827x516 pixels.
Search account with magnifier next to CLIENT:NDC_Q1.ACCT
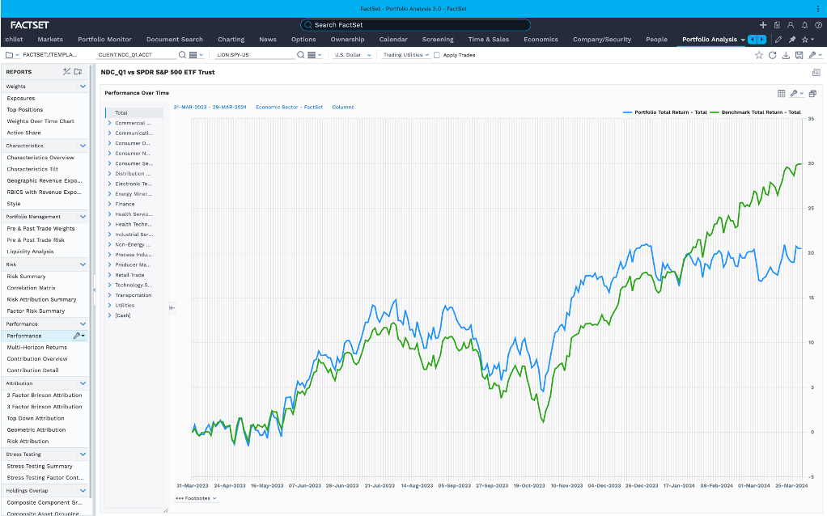(x=182, y=55)
